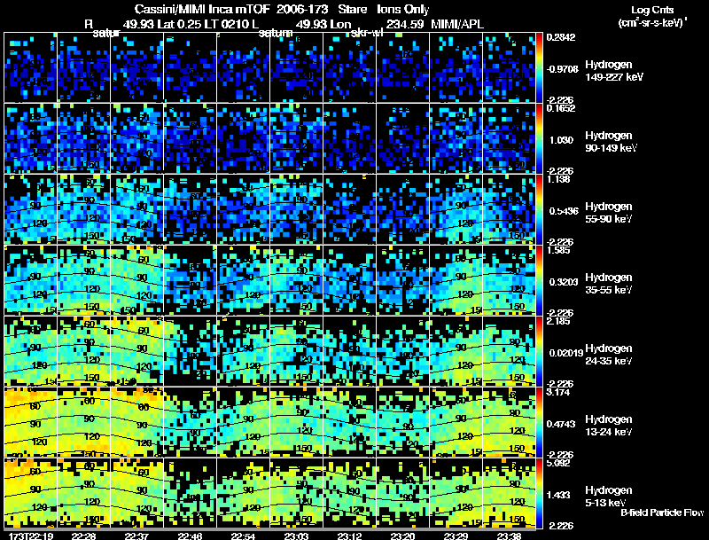709x540 pixels.
Task: Click the "1.138" color scale value
Action: coord(558,179)
